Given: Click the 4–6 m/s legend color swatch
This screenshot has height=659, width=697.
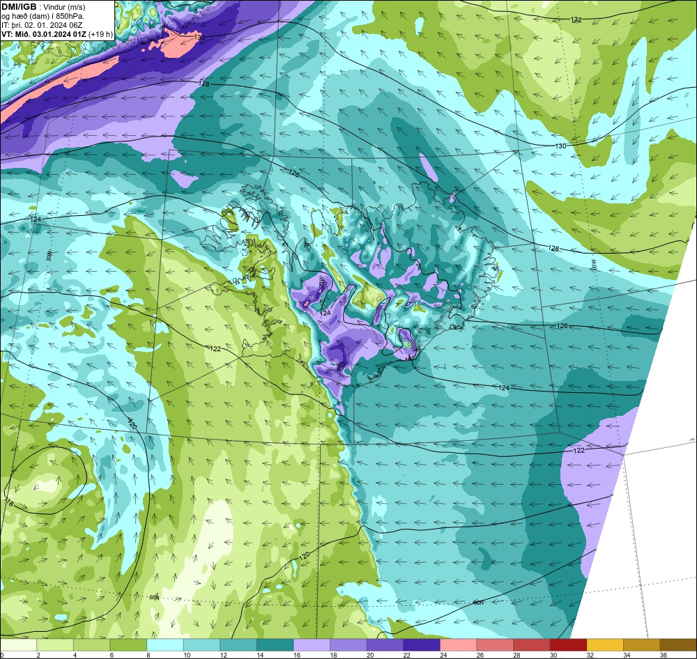Looking at the screenshot, I should (91, 645).
